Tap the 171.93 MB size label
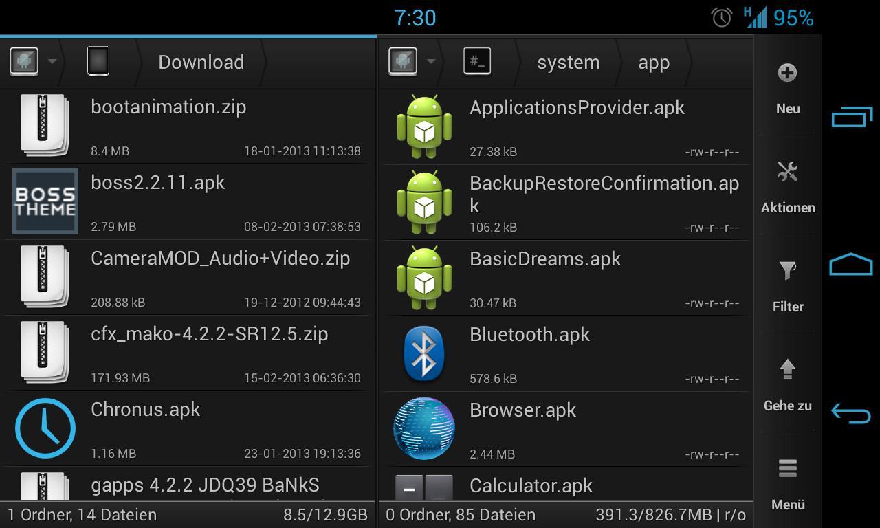The image size is (880, 528). pyautogui.click(x=120, y=378)
